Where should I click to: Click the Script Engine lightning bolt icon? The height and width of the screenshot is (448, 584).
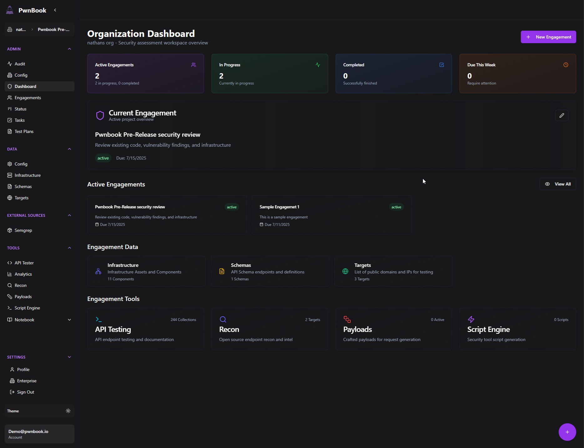click(x=471, y=319)
